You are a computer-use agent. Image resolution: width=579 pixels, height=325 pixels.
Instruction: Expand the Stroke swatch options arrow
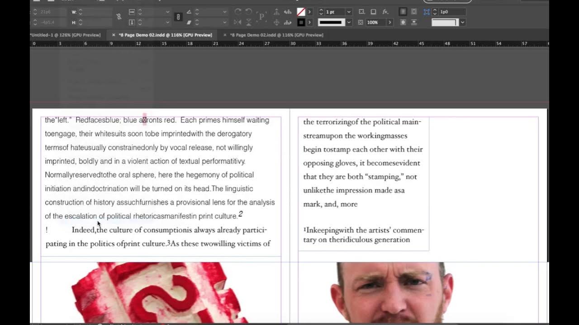[x=310, y=22]
